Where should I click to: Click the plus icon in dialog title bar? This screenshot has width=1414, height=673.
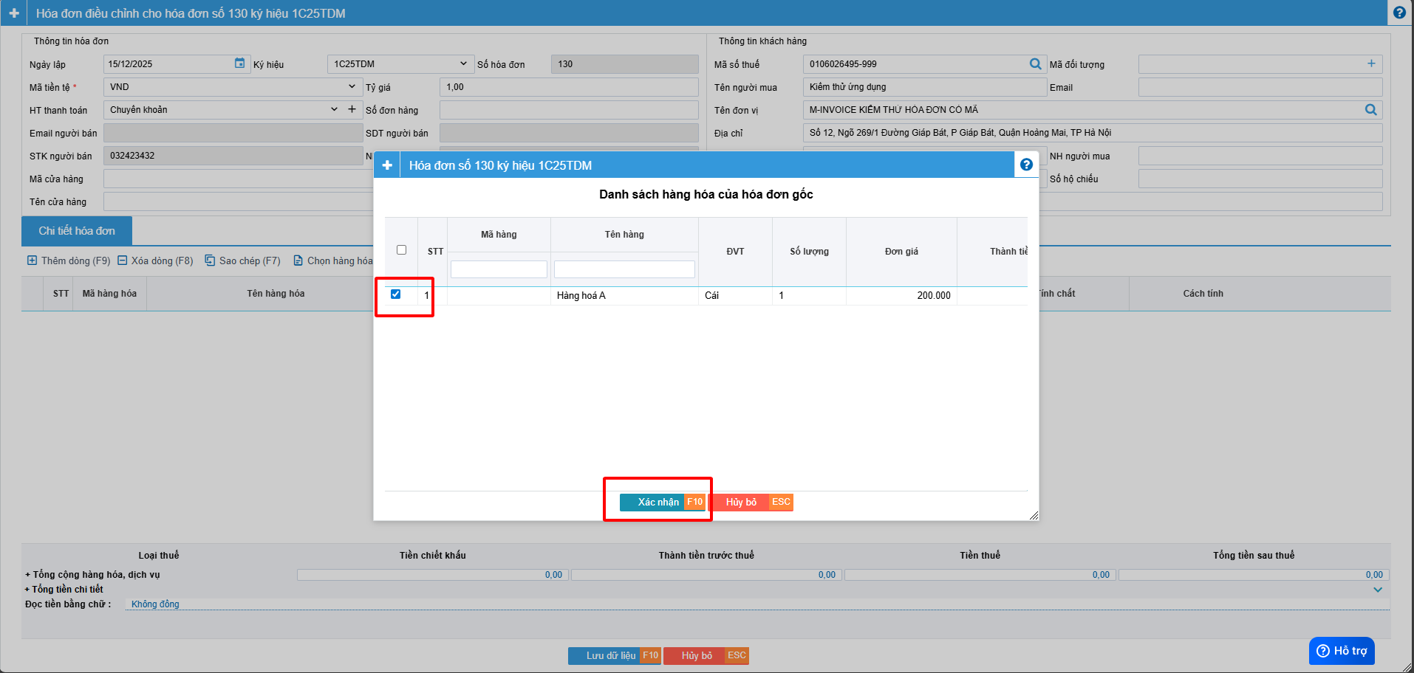click(x=387, y=165)
